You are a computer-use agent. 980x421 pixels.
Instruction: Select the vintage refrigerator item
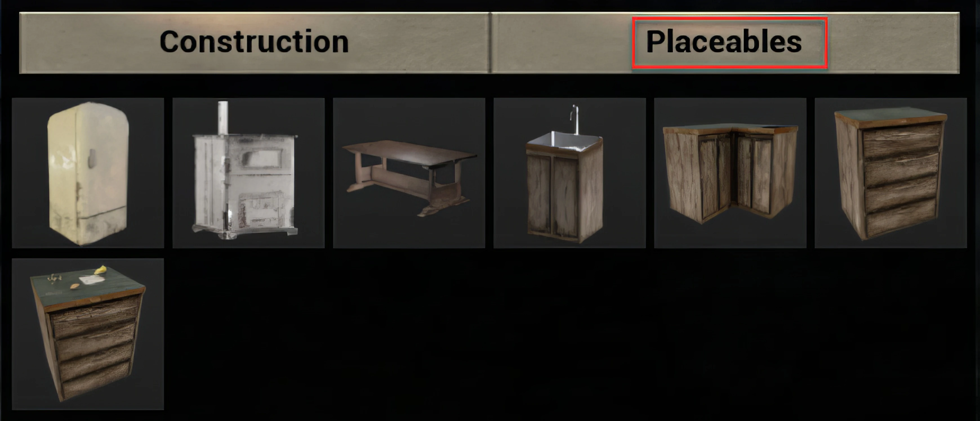coord(88,173)
